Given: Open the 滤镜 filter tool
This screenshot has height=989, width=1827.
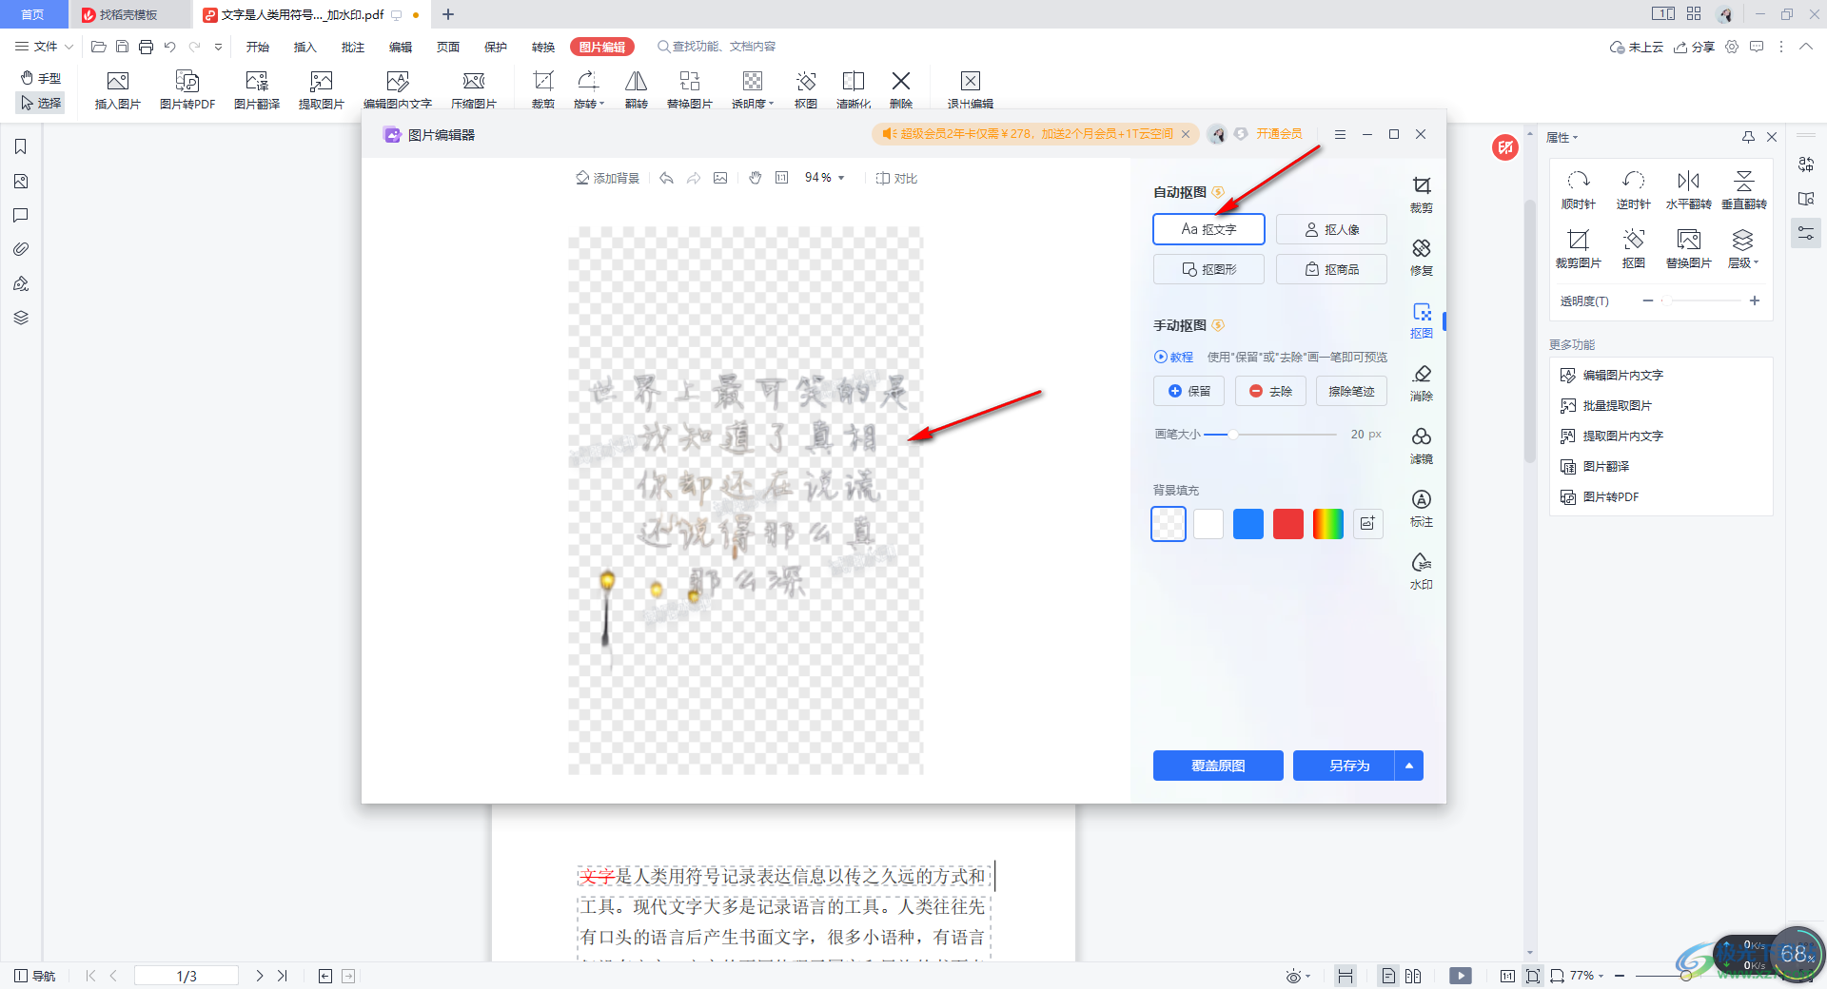Looking at the screenshot, I should 1421,445.
